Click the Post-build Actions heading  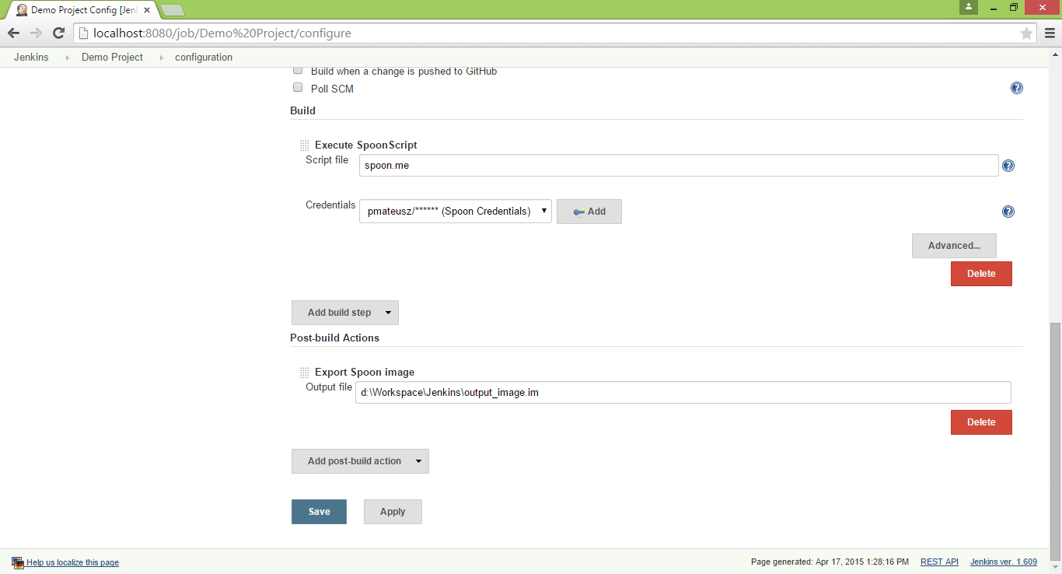334,338
